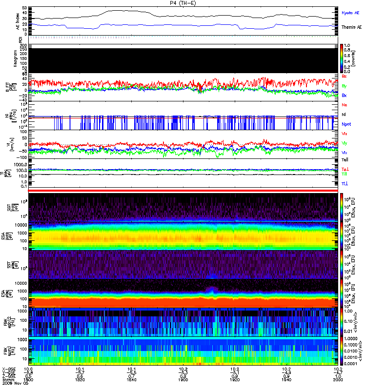Click the blue Npot legend label
366x390 pixels.
click(346, 124)
